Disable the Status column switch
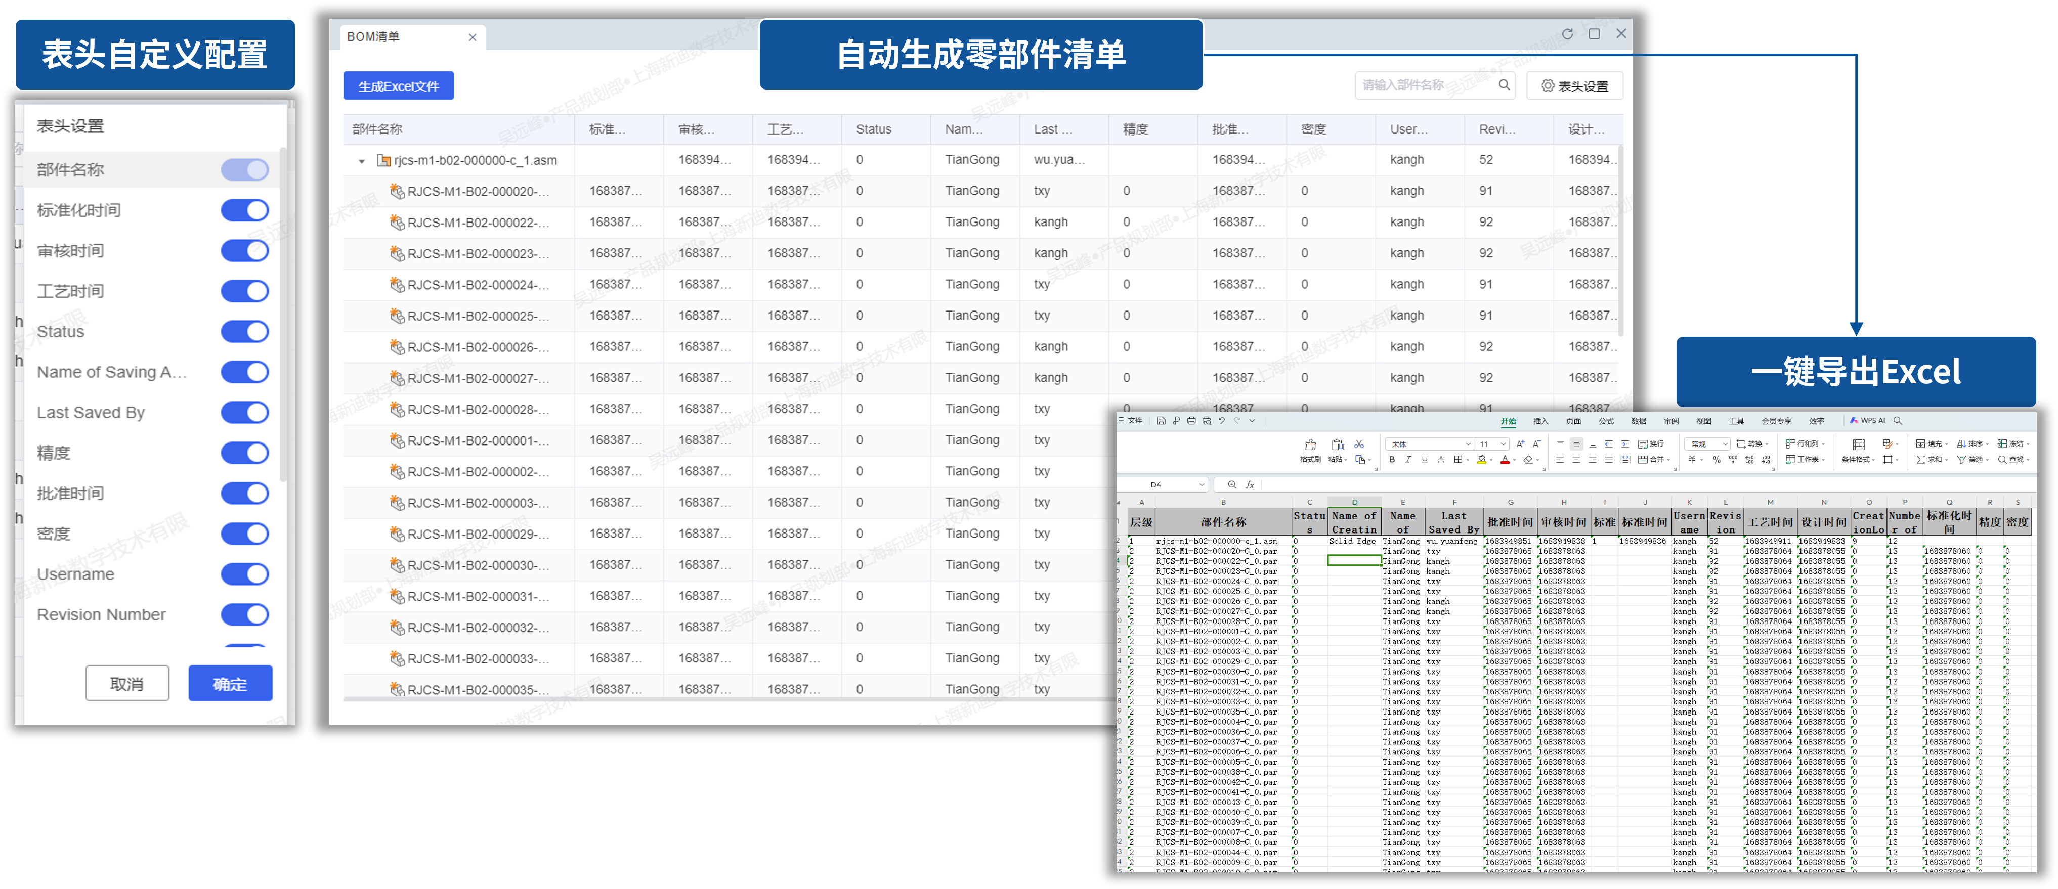 pos(245,331)
